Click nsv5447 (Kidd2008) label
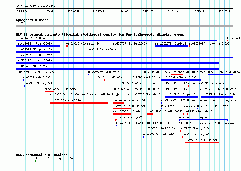 click(107, 77)
